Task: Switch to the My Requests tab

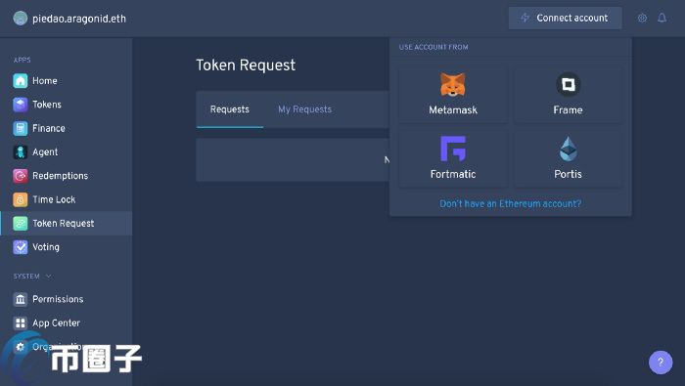Action: pyautogui.click(x=305, y=109)
